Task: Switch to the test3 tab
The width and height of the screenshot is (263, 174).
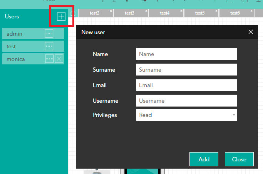Action: click(129, 13)
